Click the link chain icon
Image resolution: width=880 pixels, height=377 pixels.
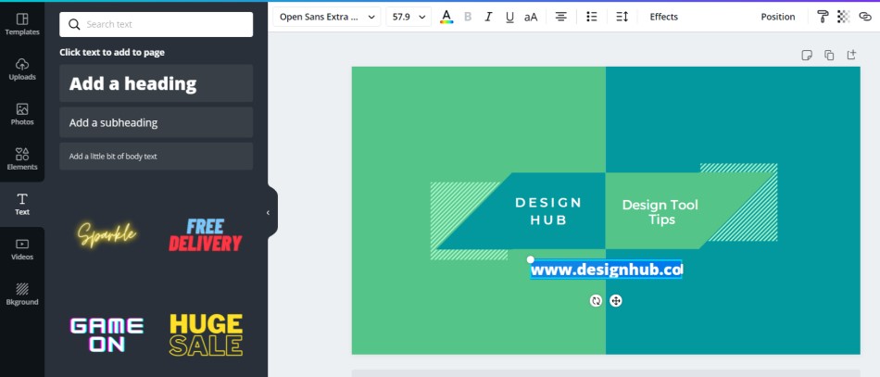pos(865,17)
